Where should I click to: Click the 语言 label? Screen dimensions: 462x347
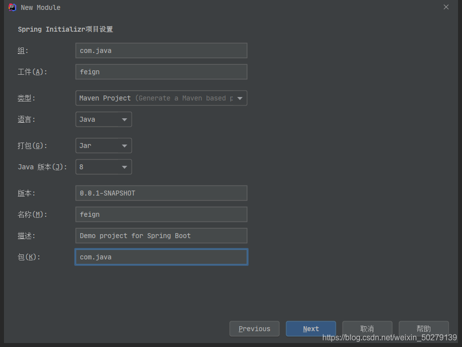[26, 119]
